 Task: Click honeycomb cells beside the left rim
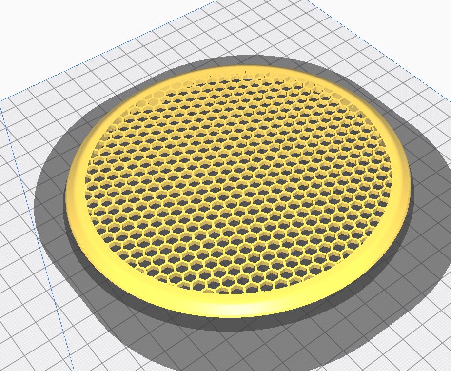tap(95, 195)
